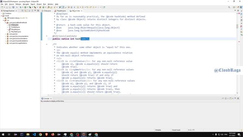The height and width of the screenshot is (137, 243).
Task: Expand com.pack.le.supplierdemo package
Action: tap(5, 43)
